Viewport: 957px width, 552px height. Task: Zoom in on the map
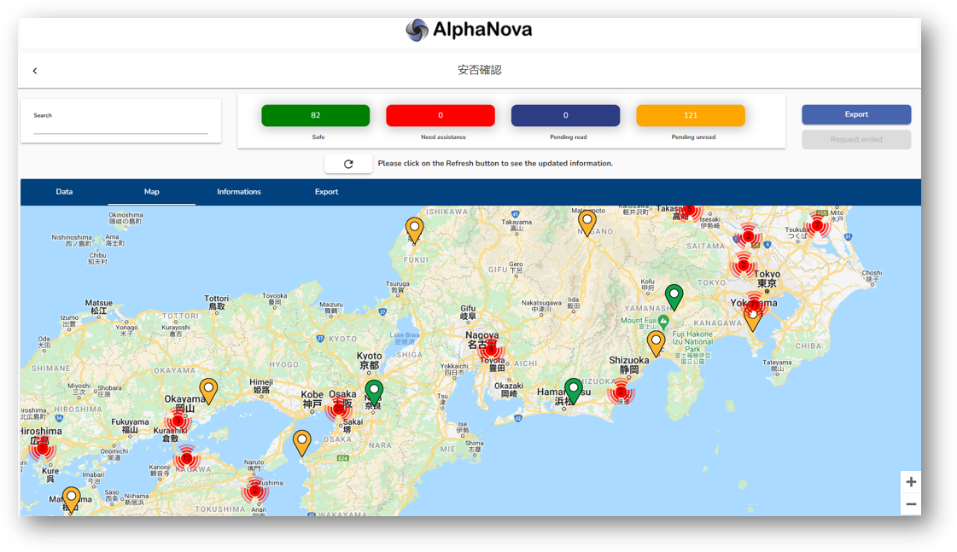coord(911,482)
